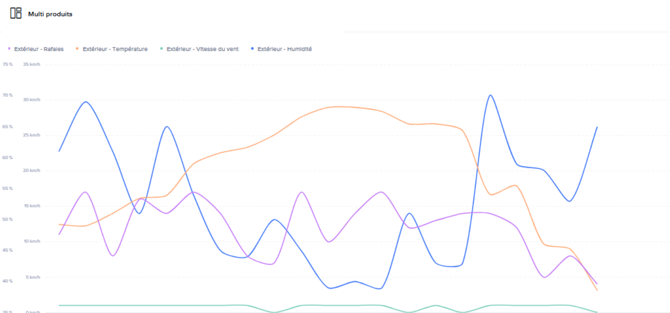Click the 50 % axis label

click(x=7, y=219)
